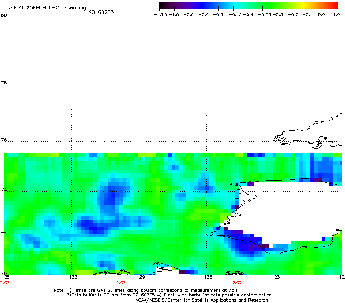
Task: Click the -0.1 color scale value
Action: [x=307, y=15]
